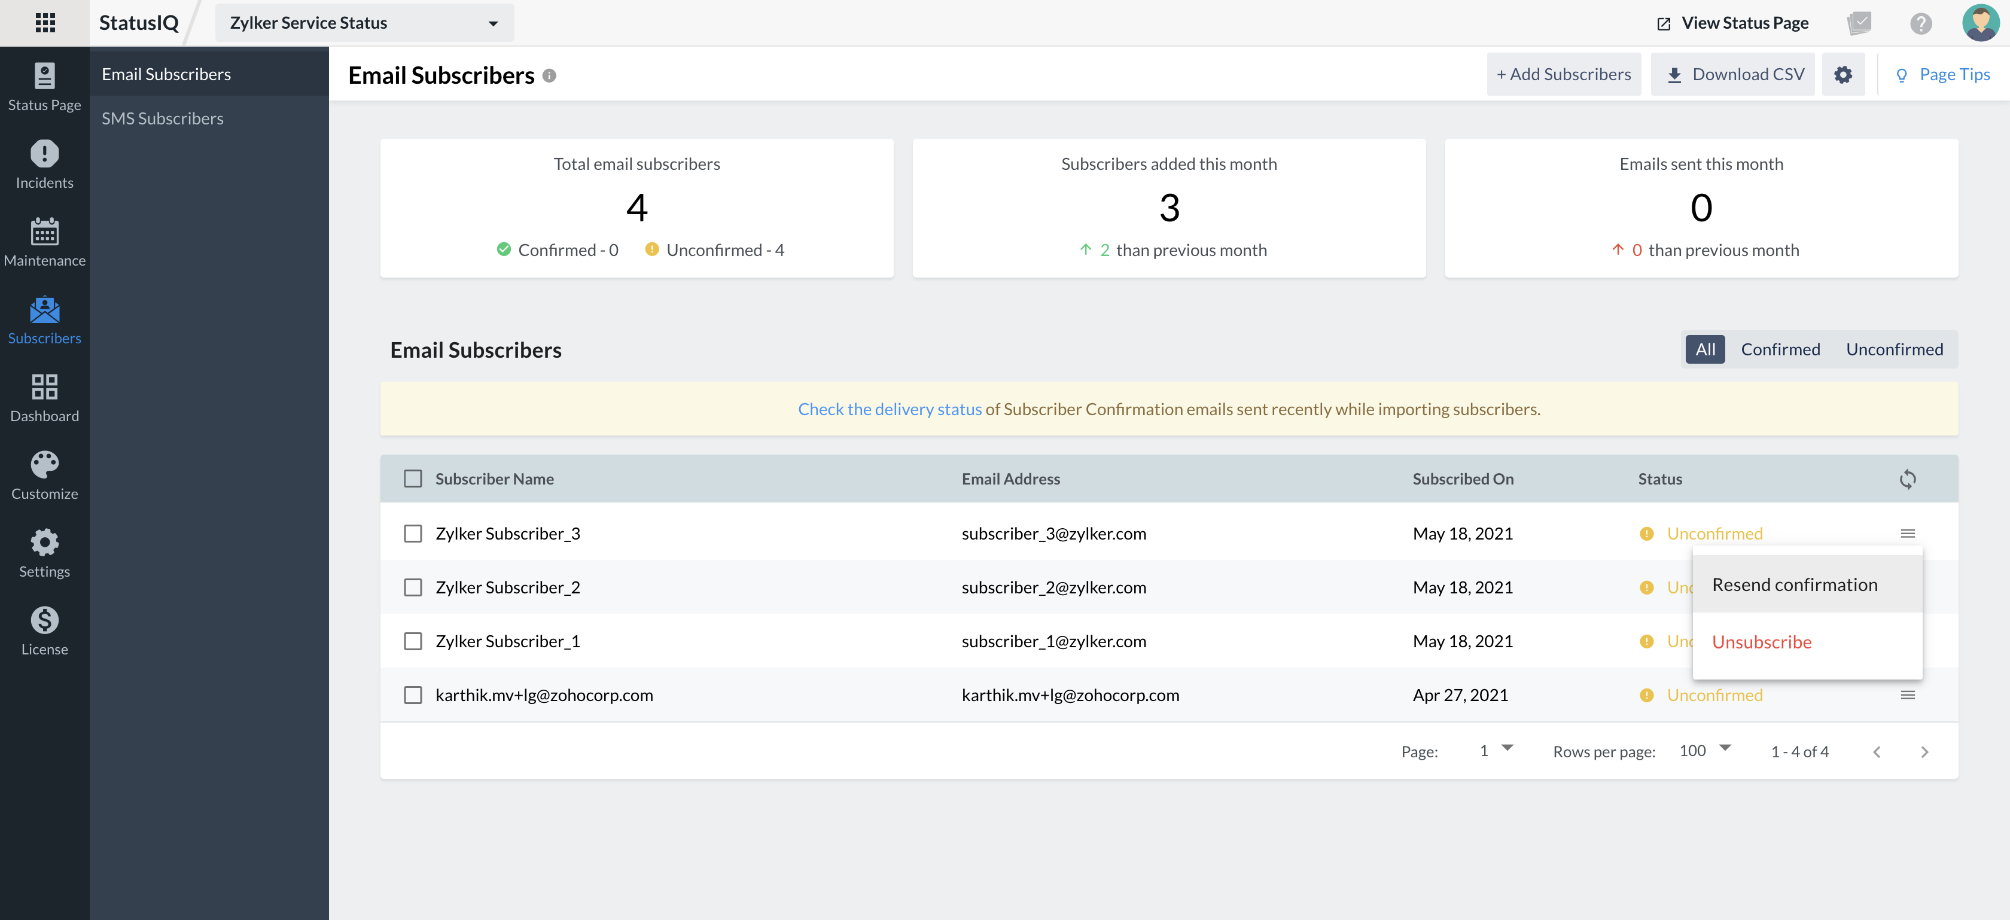Expand the Page number dropdown
2010x920 pixels.
coord(1496,751)
